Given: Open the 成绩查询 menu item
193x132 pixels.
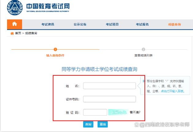Looking at the screenshot, I should pos(174,24).
